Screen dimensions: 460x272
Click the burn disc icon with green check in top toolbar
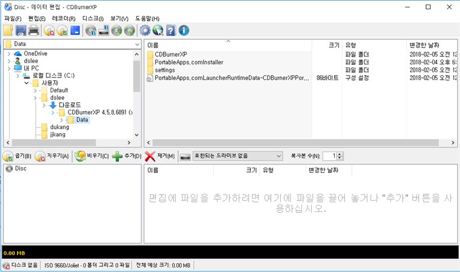click(62, 30)
